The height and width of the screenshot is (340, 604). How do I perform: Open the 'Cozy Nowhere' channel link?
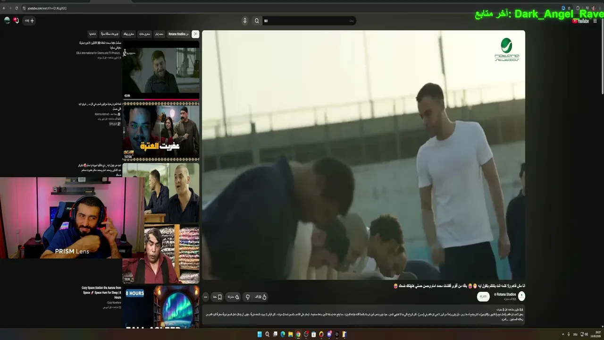[x=113, y=303]
